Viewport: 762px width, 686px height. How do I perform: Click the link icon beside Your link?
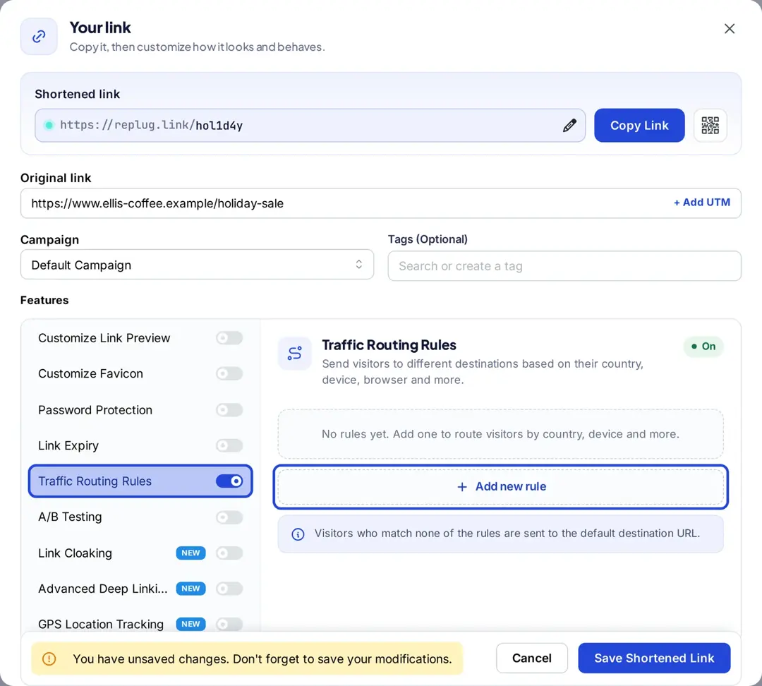(39, 37)
